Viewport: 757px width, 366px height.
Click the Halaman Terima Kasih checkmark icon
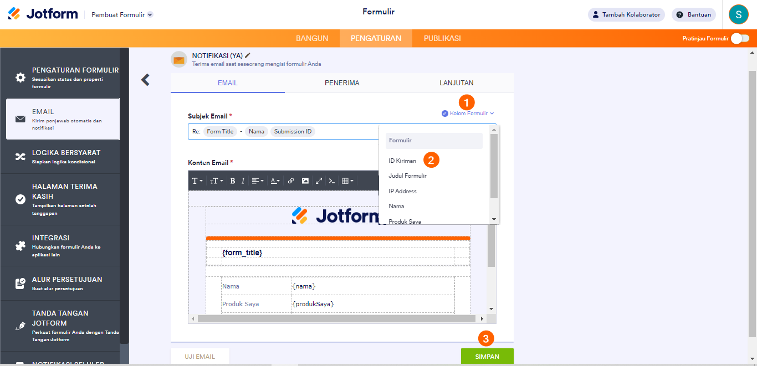click(21, 199)
